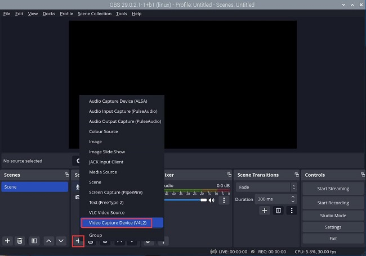This screenshot has height=256, width=366.
Task: Click the audio volume slider handle
Action: [x=203, y=200]
